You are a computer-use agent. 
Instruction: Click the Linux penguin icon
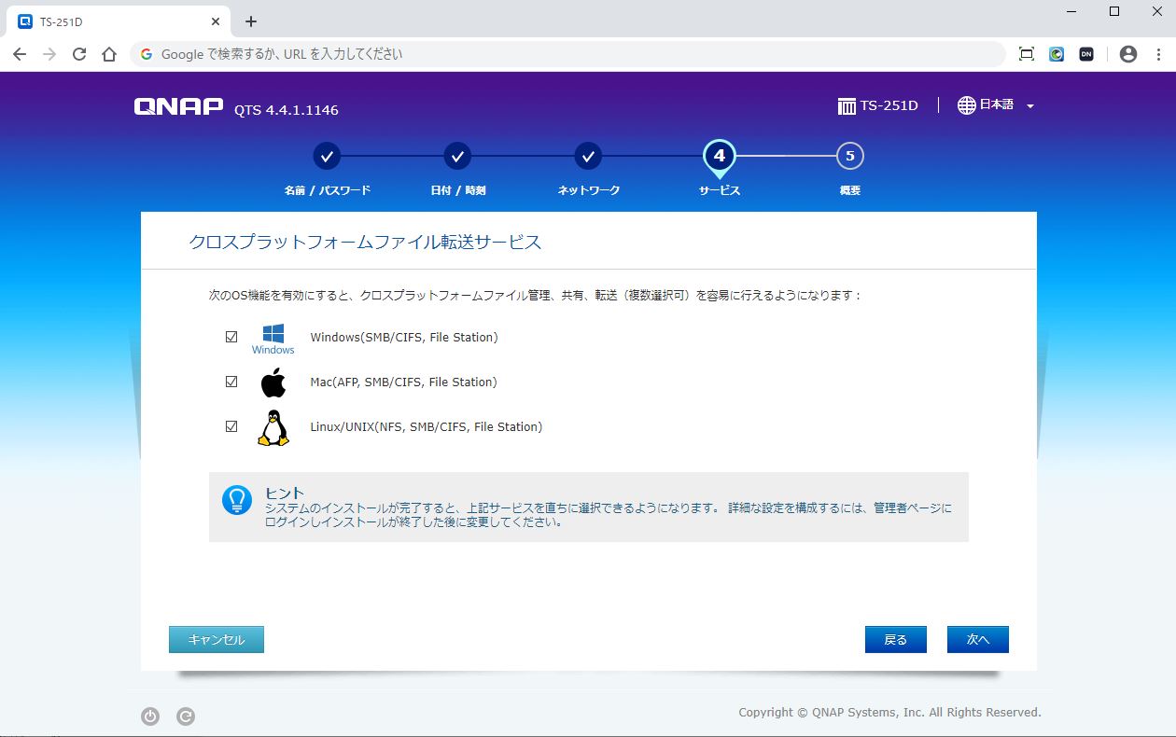[273, 427]
